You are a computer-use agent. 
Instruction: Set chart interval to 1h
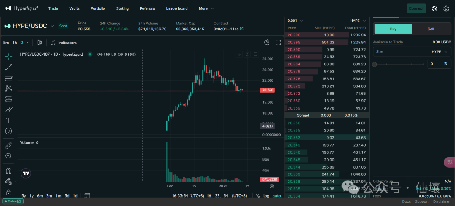(15, 43)
